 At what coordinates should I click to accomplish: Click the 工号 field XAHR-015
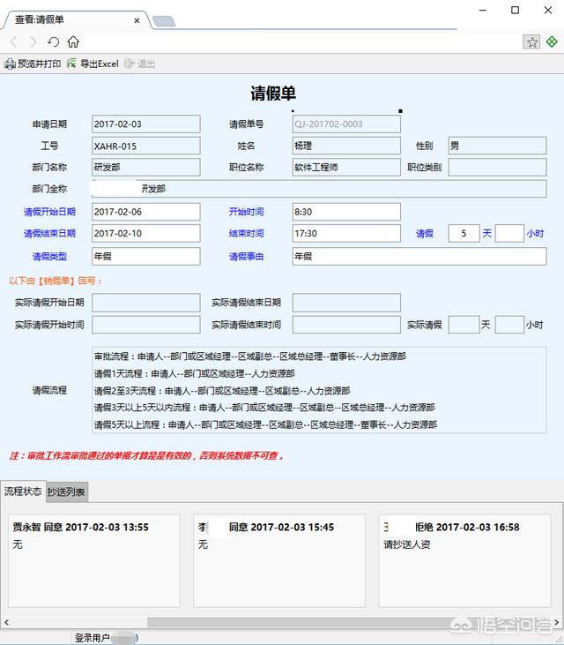coord(145,146)
